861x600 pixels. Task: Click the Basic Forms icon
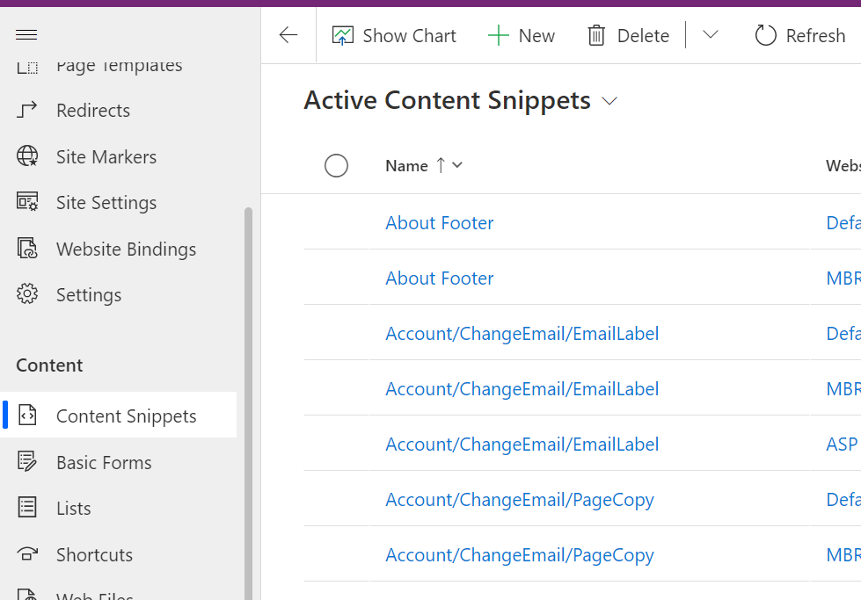click(x=27, y=461)
